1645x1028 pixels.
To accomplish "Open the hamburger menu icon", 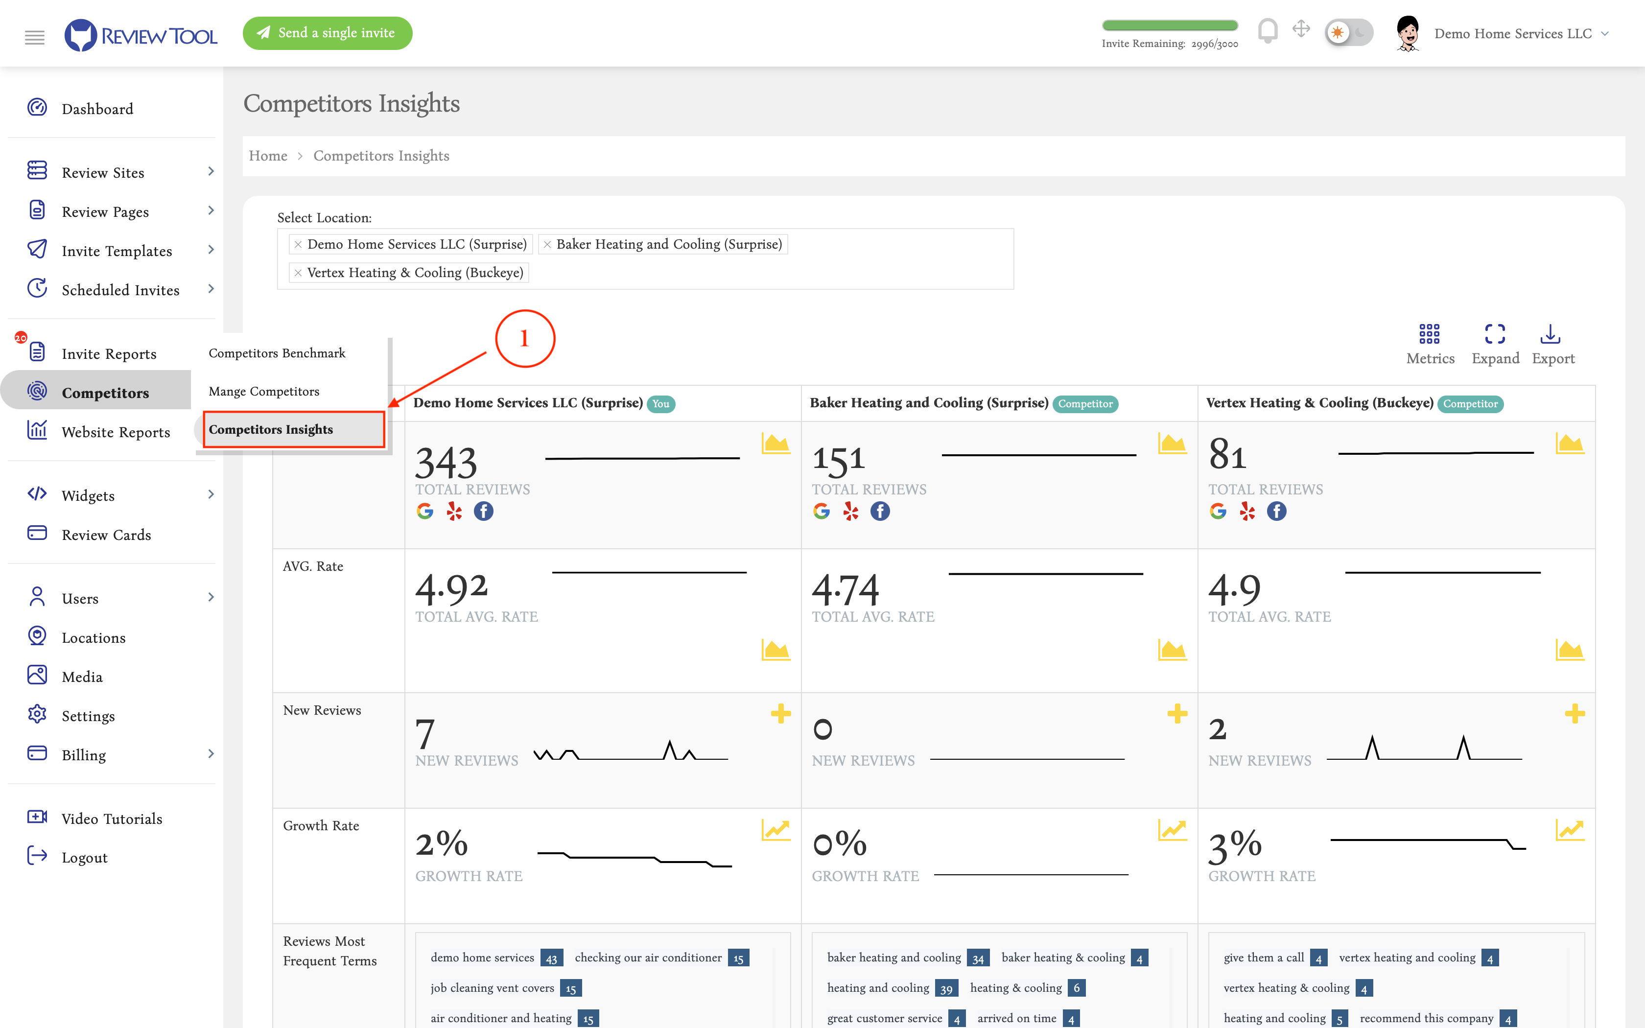I will tap(35, 37).
